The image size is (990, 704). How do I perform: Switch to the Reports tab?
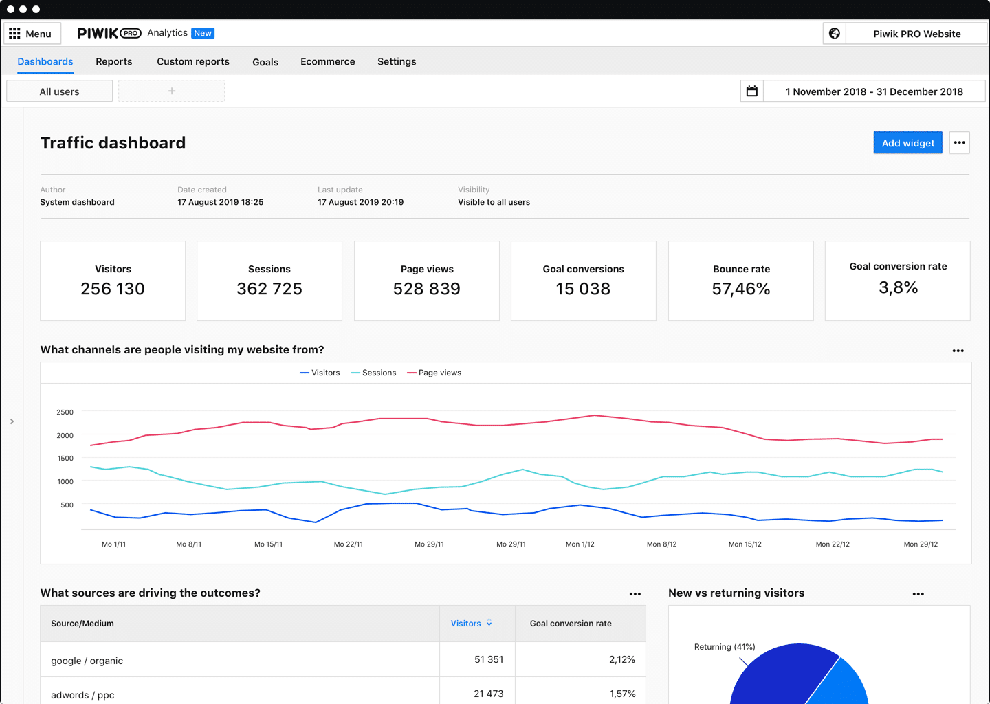click(113, 61)
